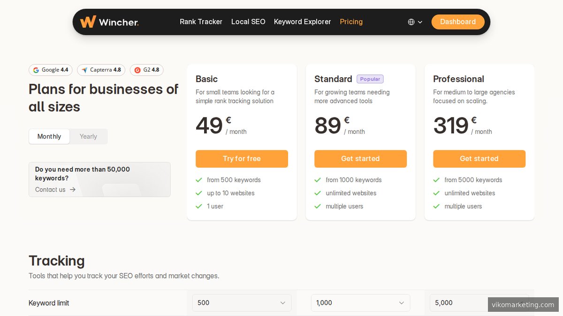Open Local SEO from the navigation bar
Viewport: 563px width, 316px height.
[x=248, y=22]
